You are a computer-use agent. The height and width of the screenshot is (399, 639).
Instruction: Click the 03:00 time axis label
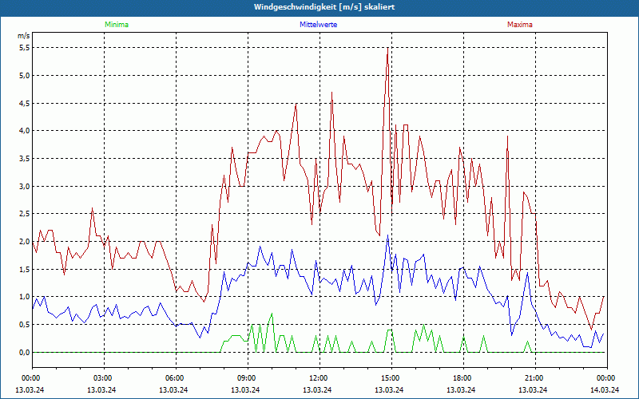(x=105, y=378)
